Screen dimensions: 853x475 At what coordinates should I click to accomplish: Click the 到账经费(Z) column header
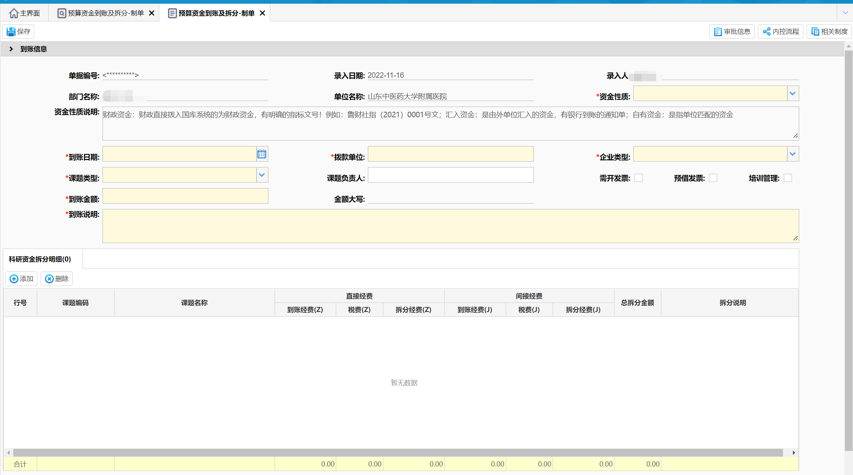(305, 310)
